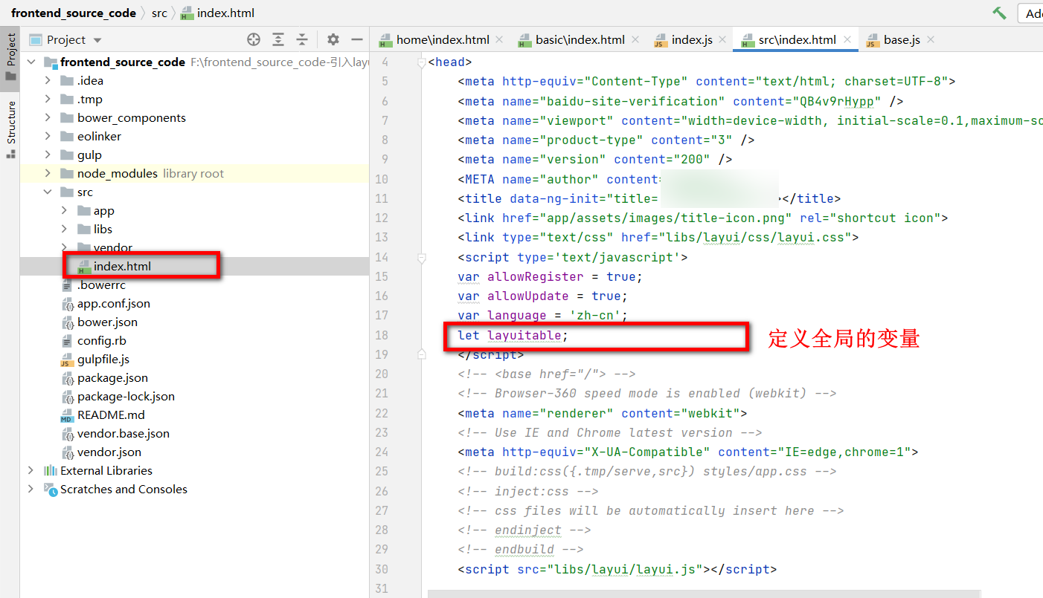Open Project panel settings gear

pyautogui.click(x=333, y=39)
